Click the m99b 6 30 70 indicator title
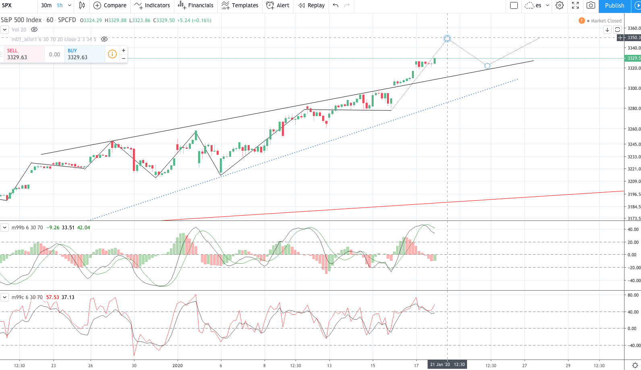The width and height of the screenshot is (641, 370). (27, 228)
